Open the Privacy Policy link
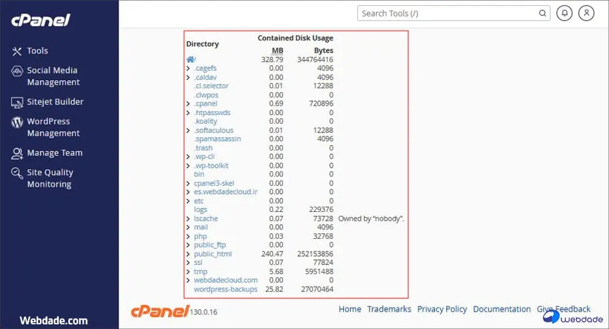The image size is (609, 329). 442,309
